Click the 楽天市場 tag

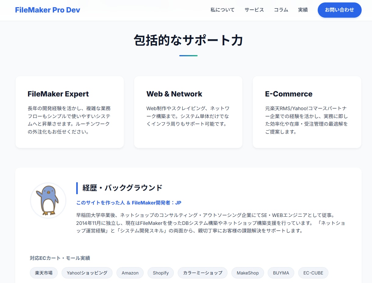click(44, 273)
